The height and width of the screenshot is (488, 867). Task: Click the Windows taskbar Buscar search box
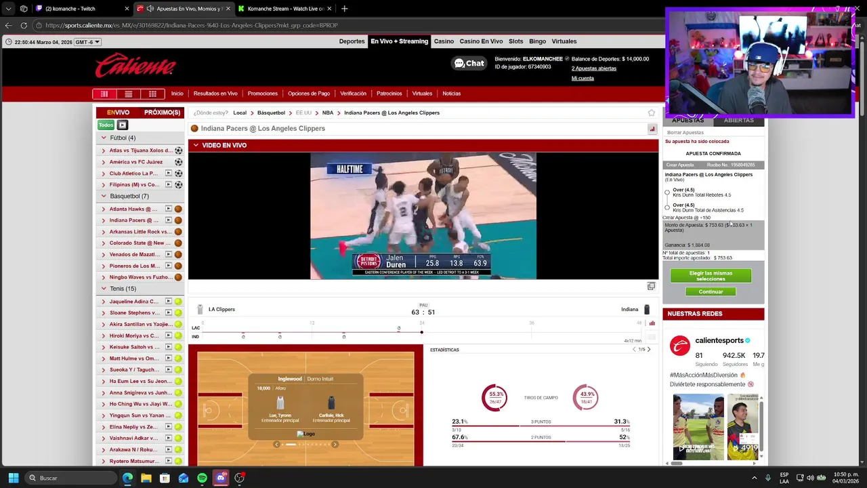coord(71,478)
